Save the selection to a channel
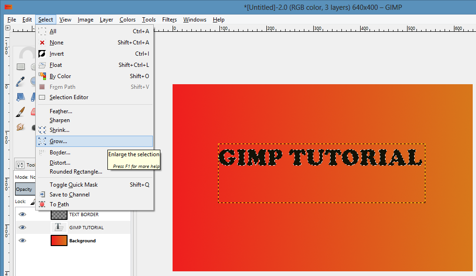Screen dimensions: 476x276 (x=94, y=195)
